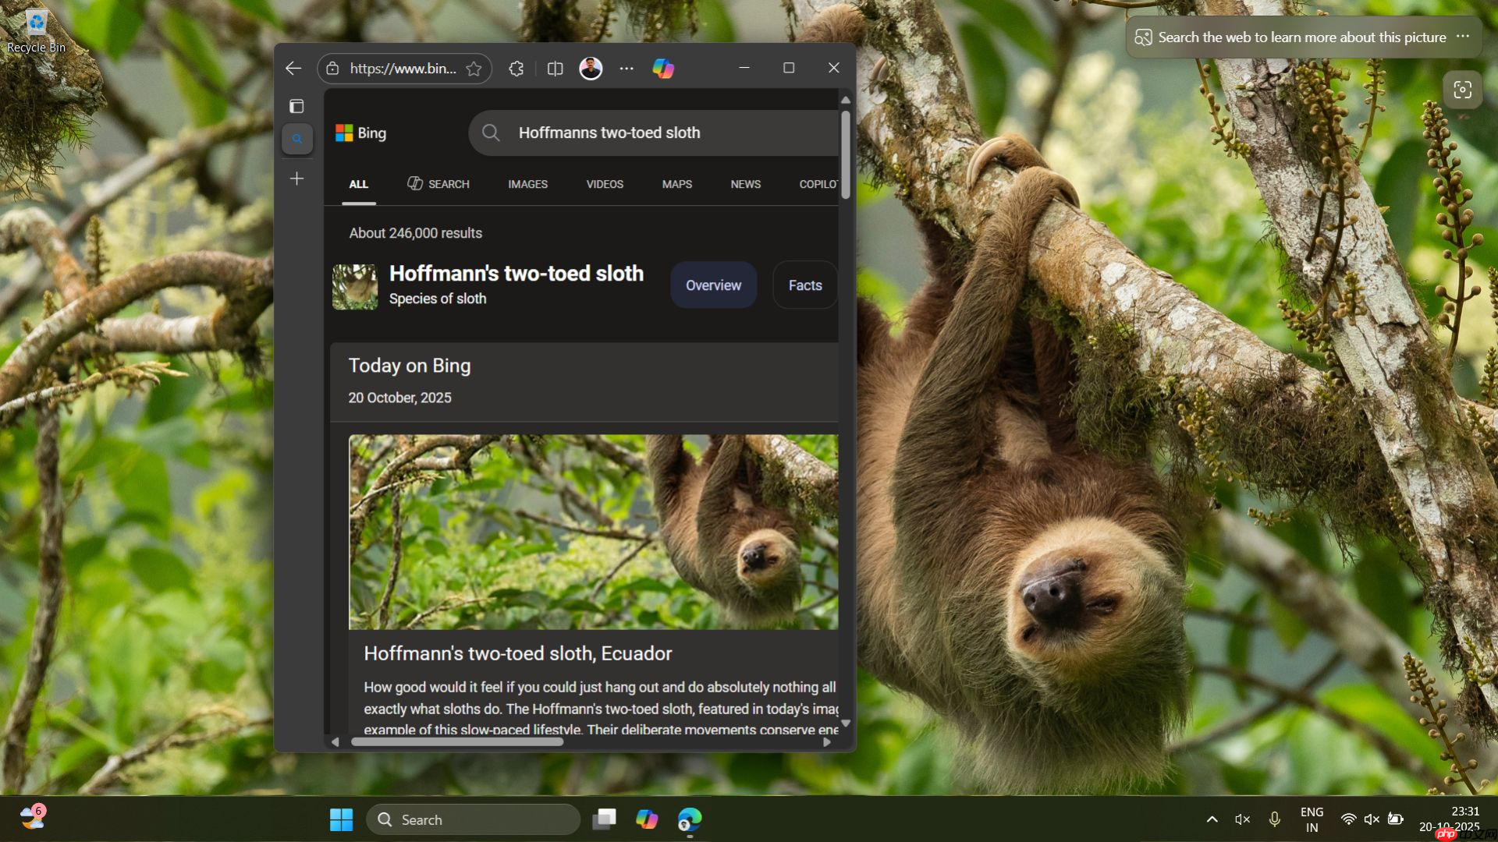Screen dimensions: 1498x842
Task: Switch to the IMAGES tab
Action: pos(527,184)
